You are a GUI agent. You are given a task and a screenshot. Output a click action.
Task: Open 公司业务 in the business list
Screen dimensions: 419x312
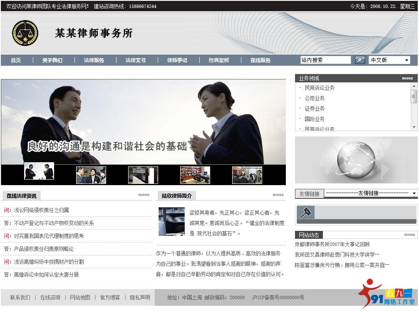point(315,98)
